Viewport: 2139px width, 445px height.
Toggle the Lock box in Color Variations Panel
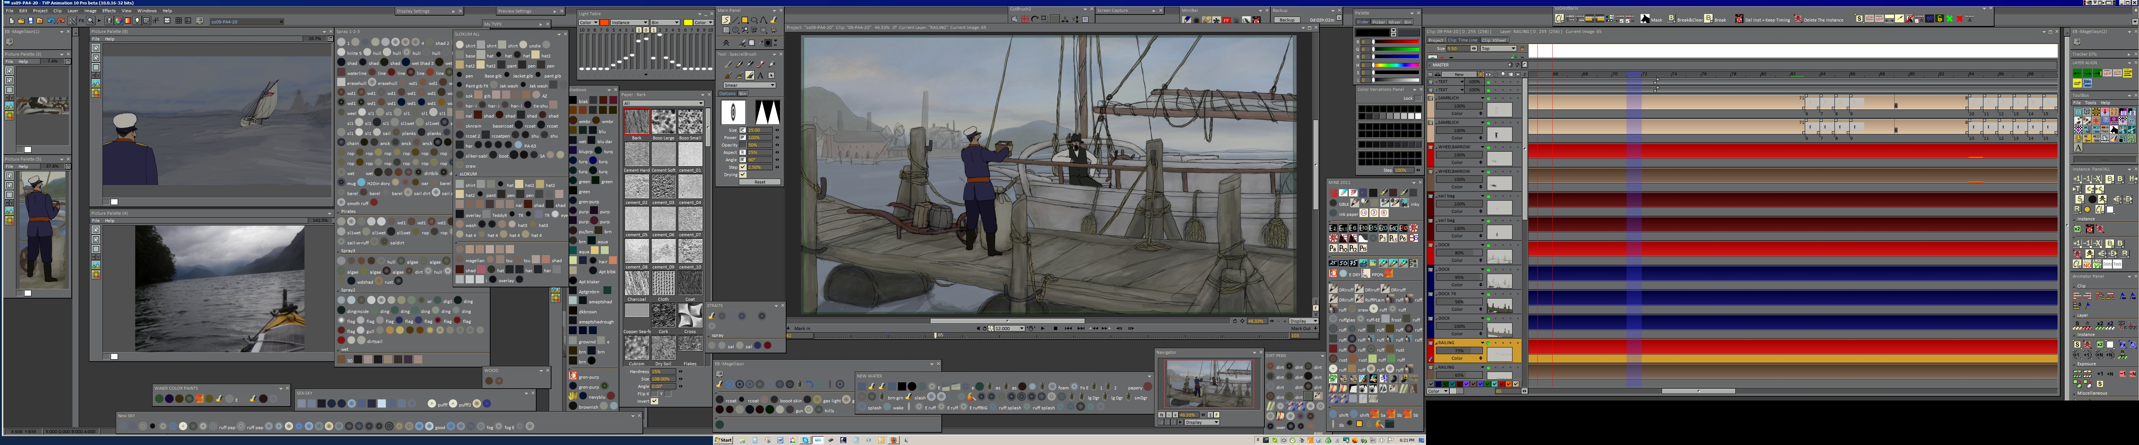point(1417,99)
